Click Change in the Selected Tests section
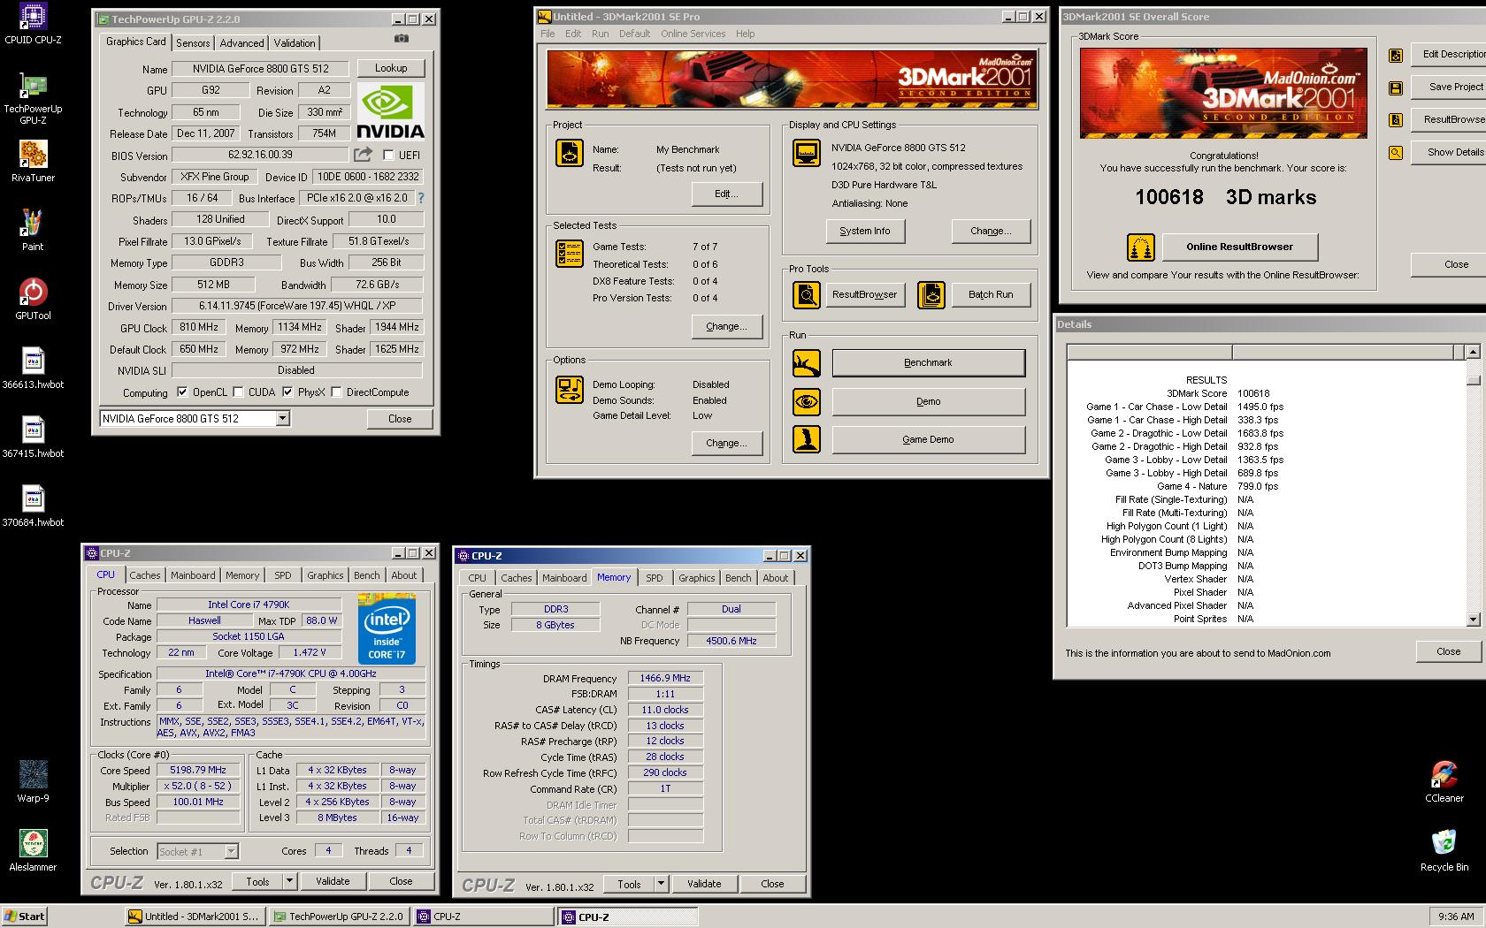The image size is (1486, 928). coord(726,326)
